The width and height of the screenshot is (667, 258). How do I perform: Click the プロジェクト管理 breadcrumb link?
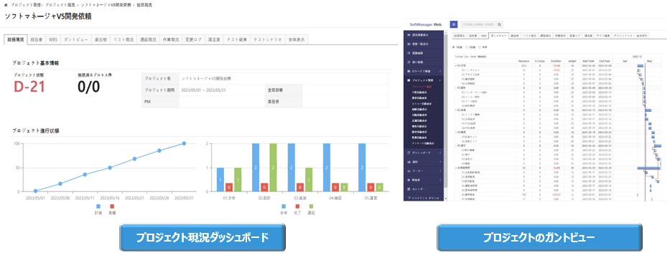tap(27, 5)
